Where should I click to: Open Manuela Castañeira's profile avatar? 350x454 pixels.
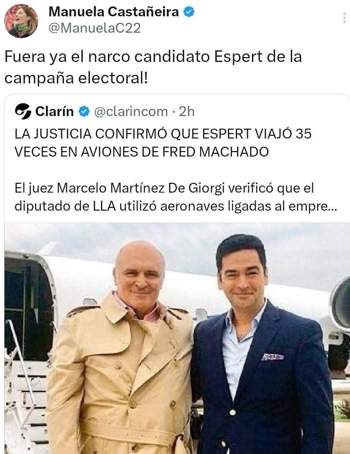(21, 21)
